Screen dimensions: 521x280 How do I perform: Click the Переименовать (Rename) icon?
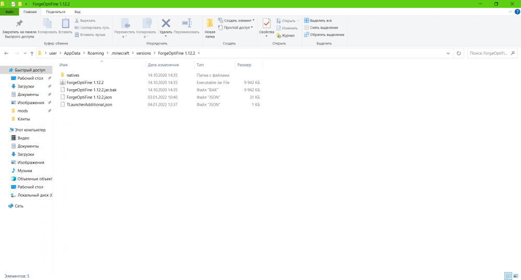pyautogui.click(x=187, y=26)
